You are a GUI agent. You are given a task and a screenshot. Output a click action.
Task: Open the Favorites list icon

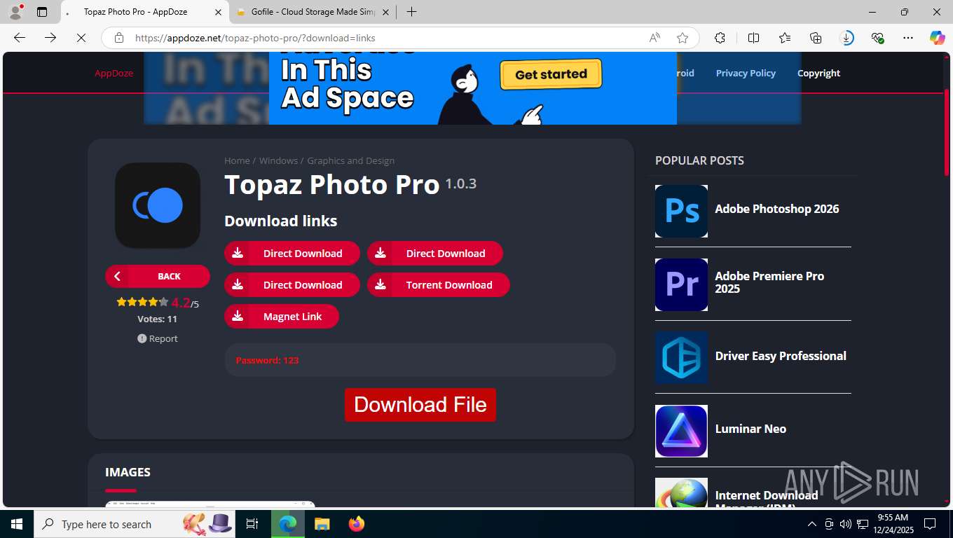pyautogui.click(x=785, y=38)
